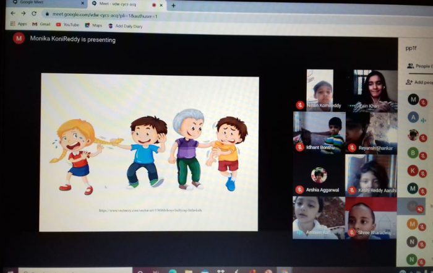Click the 'pp1f' meeting name

tap(411, 48)
